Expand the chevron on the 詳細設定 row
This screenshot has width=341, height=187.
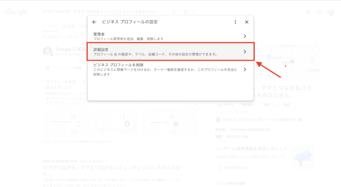click(x=245, y=52)
